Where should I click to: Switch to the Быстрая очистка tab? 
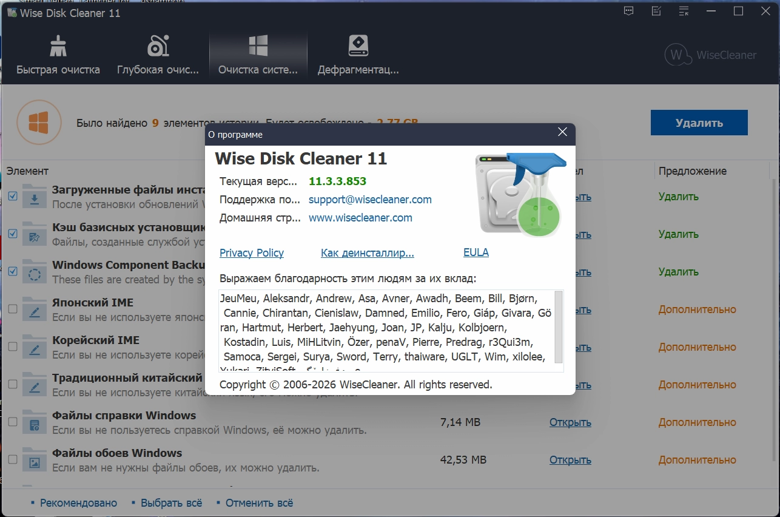[58, 56]
